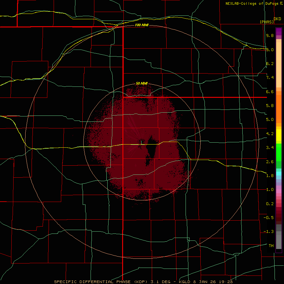284x284 pixels.
Task: Click the bright green band near 3.4
Action: [x=279, y=152]
